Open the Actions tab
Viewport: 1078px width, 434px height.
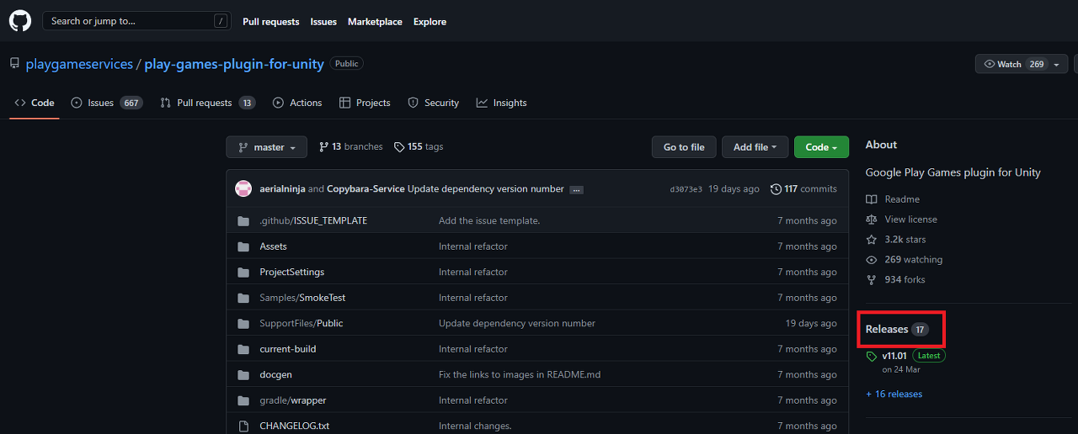[297, 103]
